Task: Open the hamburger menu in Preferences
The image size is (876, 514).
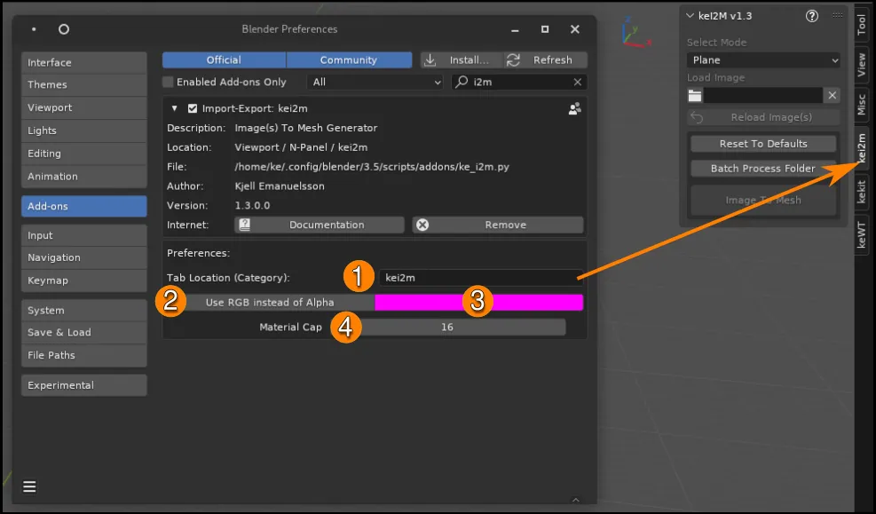Action: click(x=29, y=486)
